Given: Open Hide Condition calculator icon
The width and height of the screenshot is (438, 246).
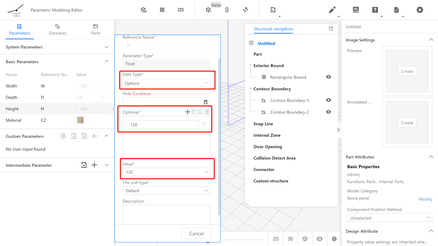Looking at the screenshot, I should click(x=206, y=102).
